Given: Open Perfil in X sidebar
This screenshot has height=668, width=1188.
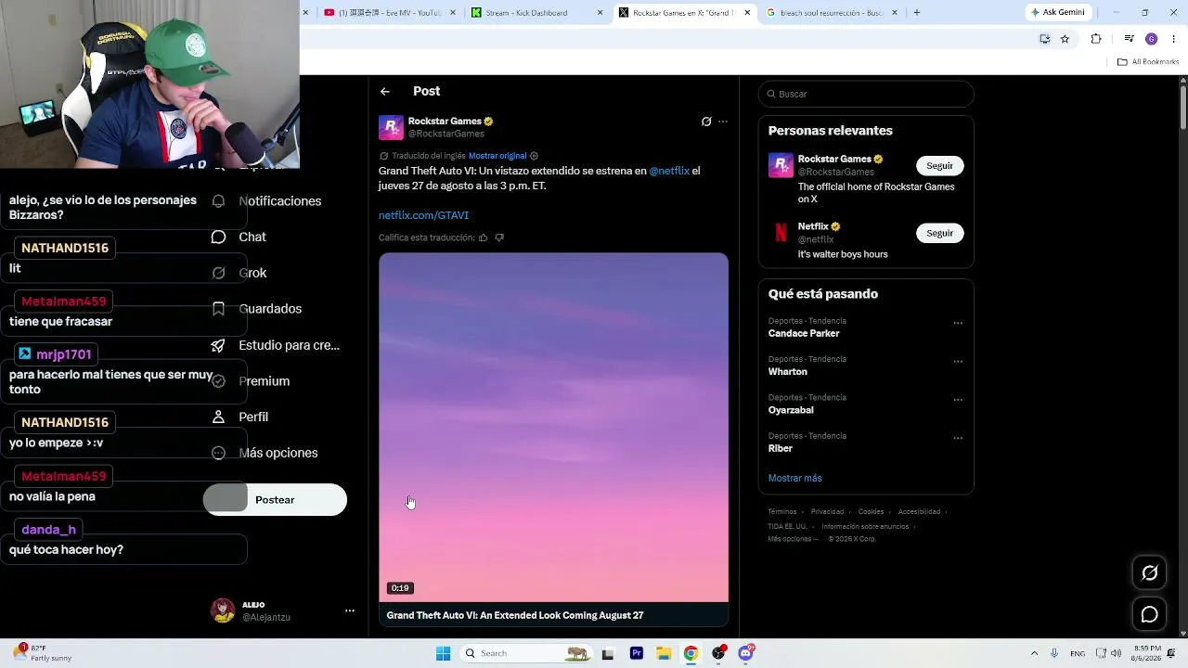Looking at the screenshot, I should point(239,417).
